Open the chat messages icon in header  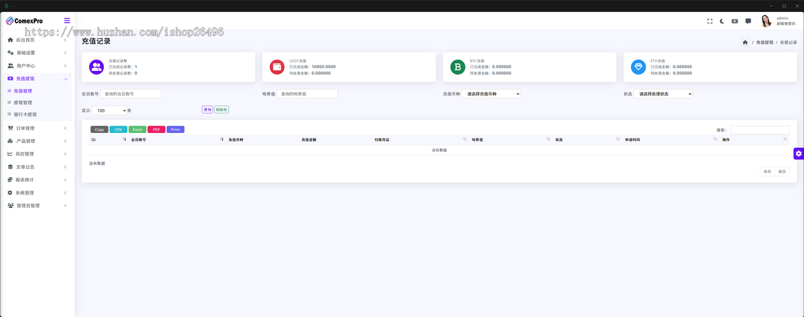point(748,21)
